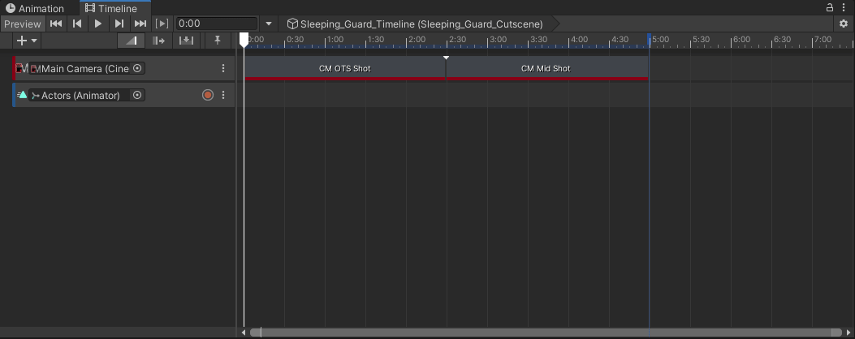Enable Mix edit mode
855x339 pixels.
coord(132,41)
